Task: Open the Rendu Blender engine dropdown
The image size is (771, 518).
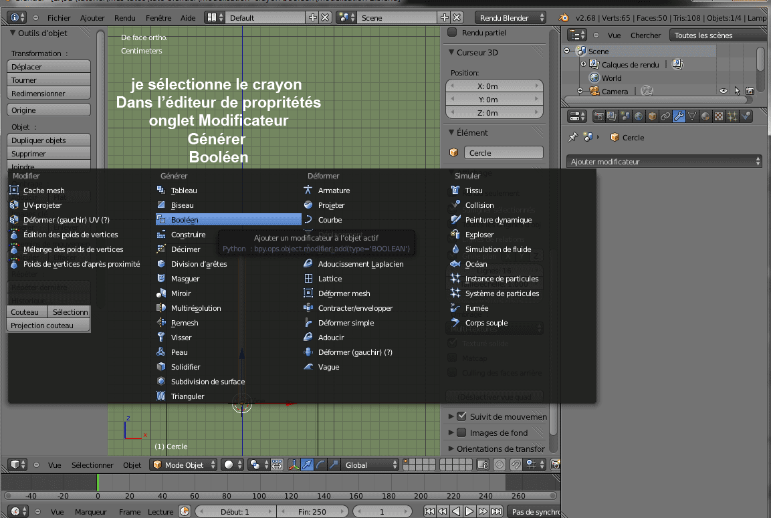Action: pos(510,17)
